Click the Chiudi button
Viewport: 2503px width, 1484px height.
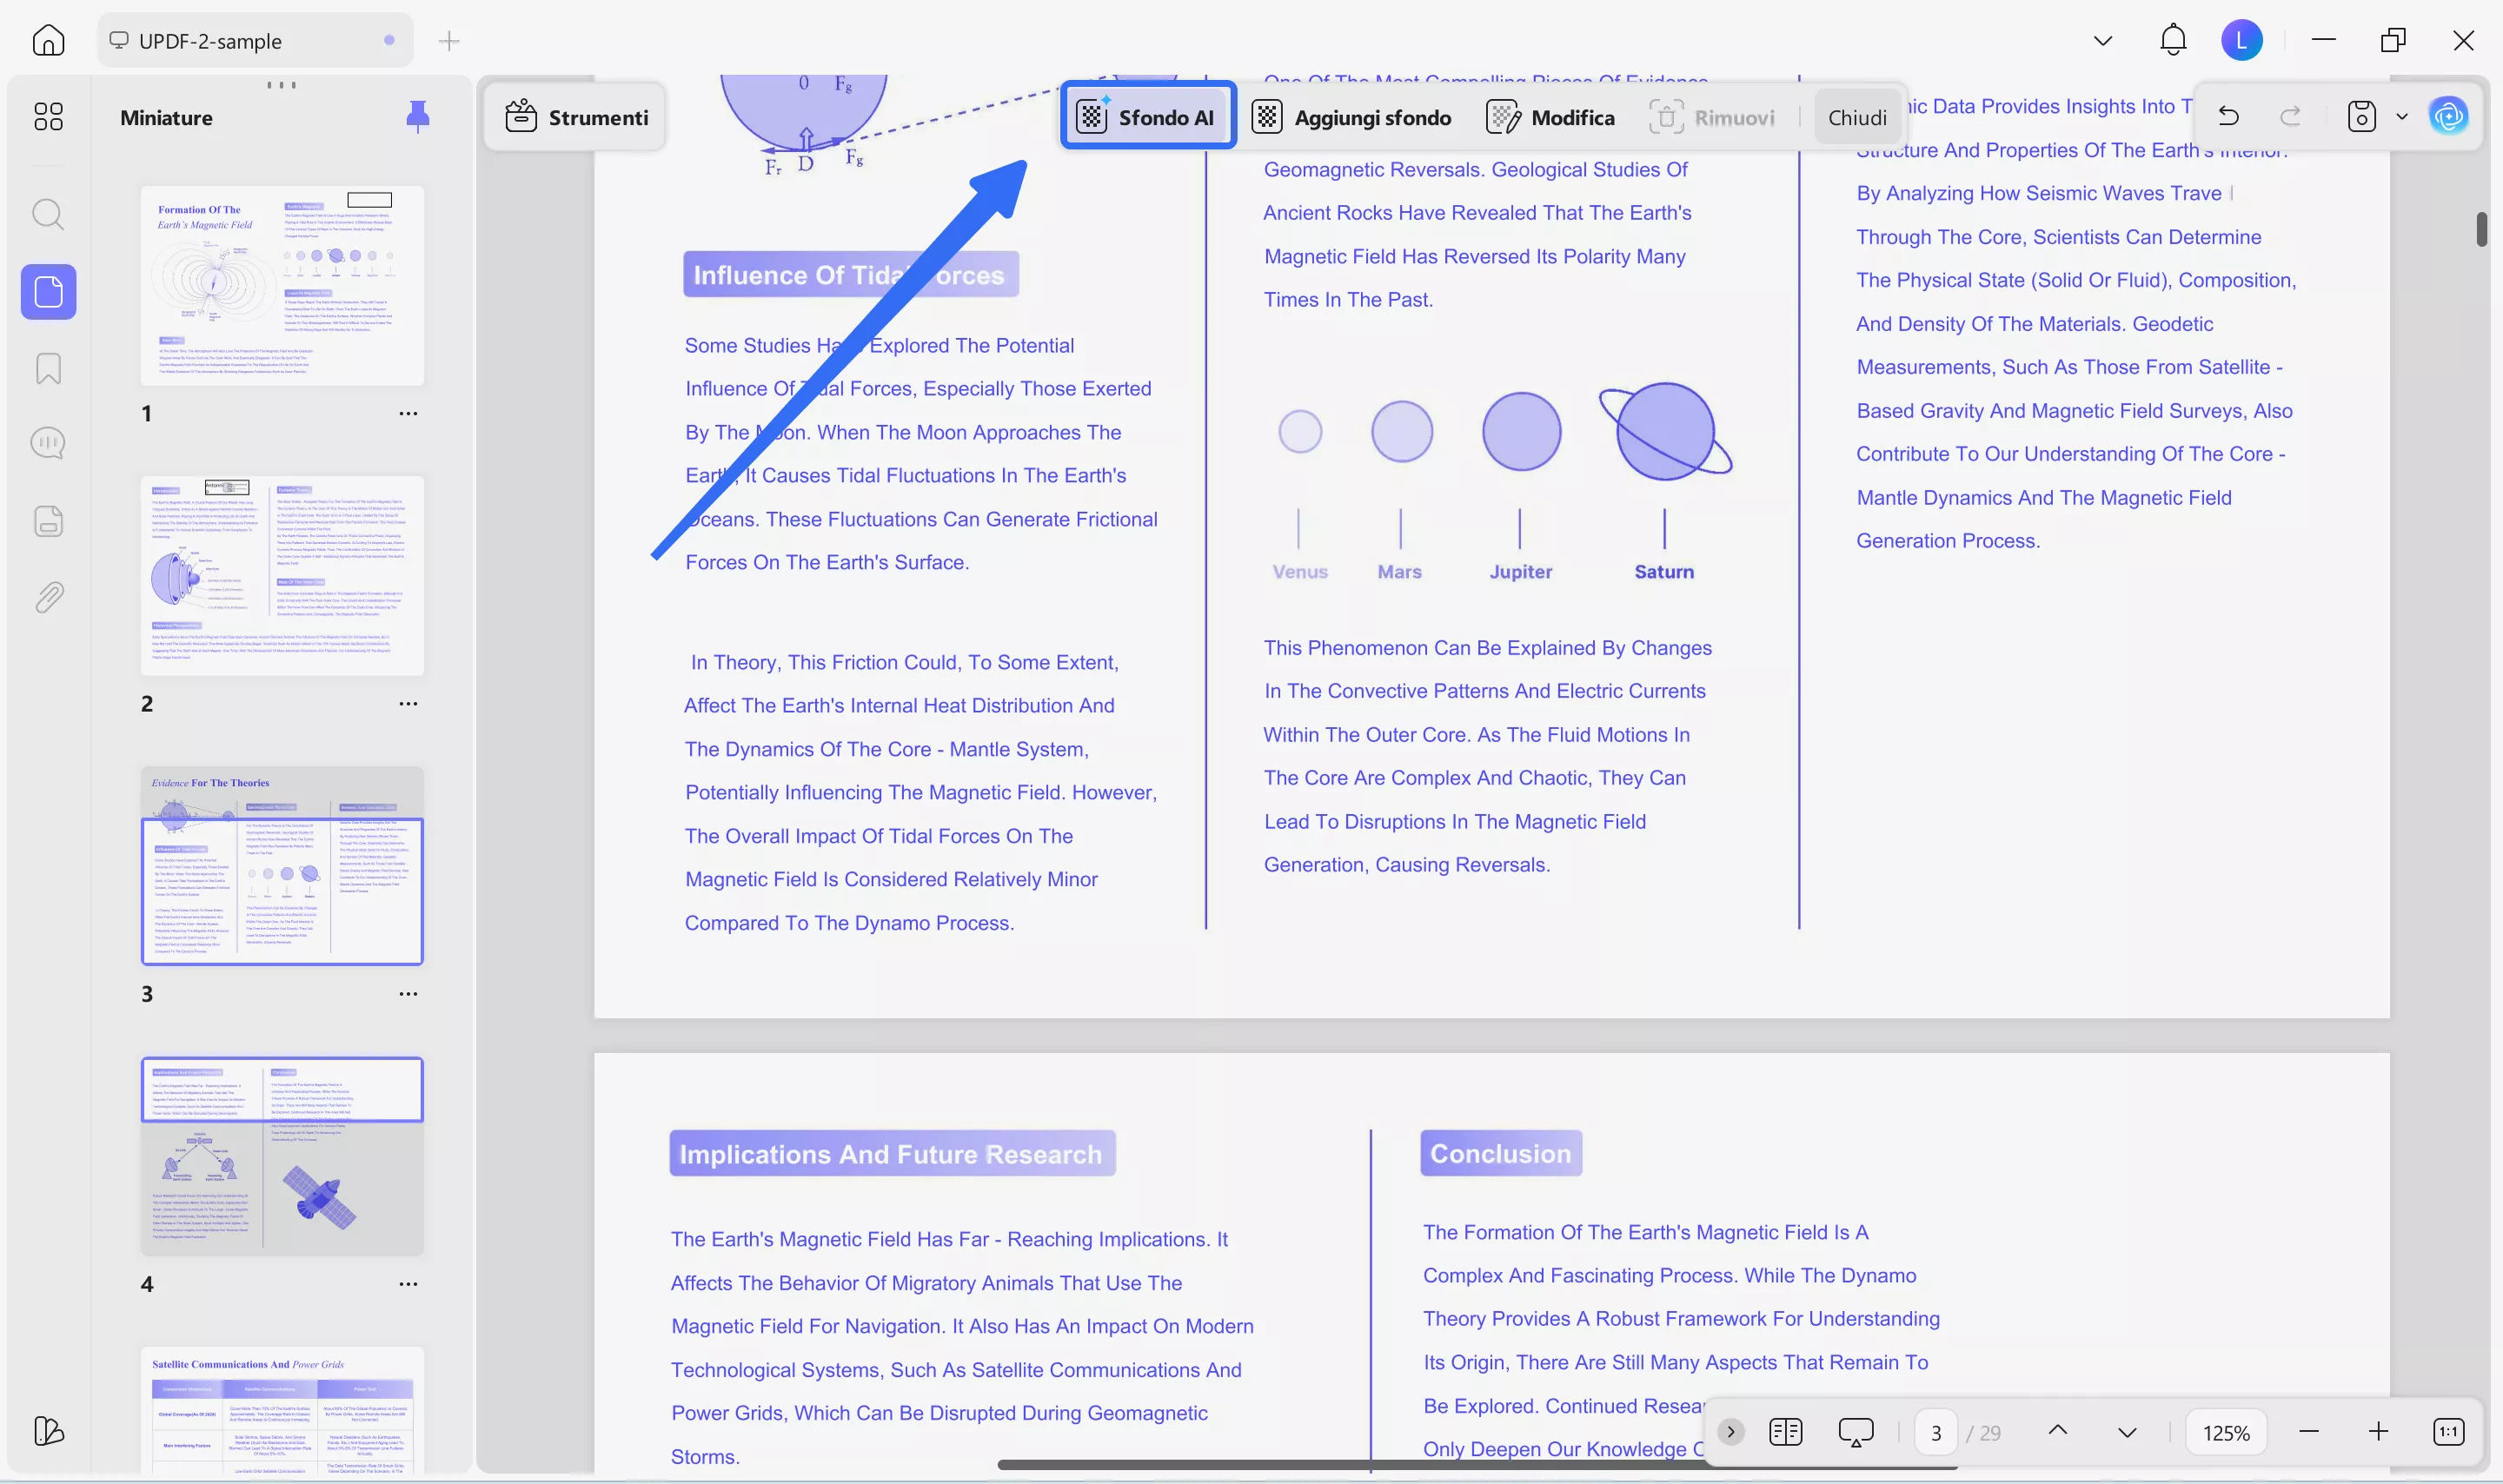(1856, 116)
